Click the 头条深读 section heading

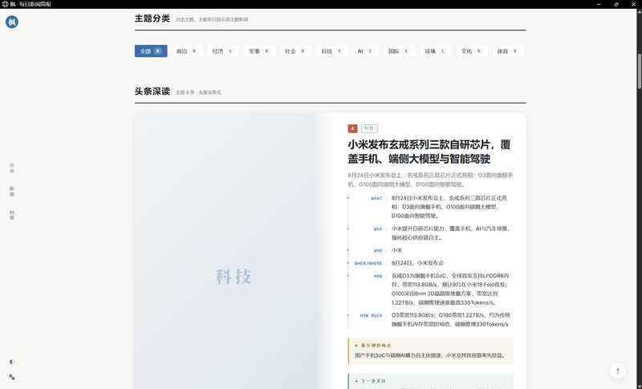tap(152, 91)
